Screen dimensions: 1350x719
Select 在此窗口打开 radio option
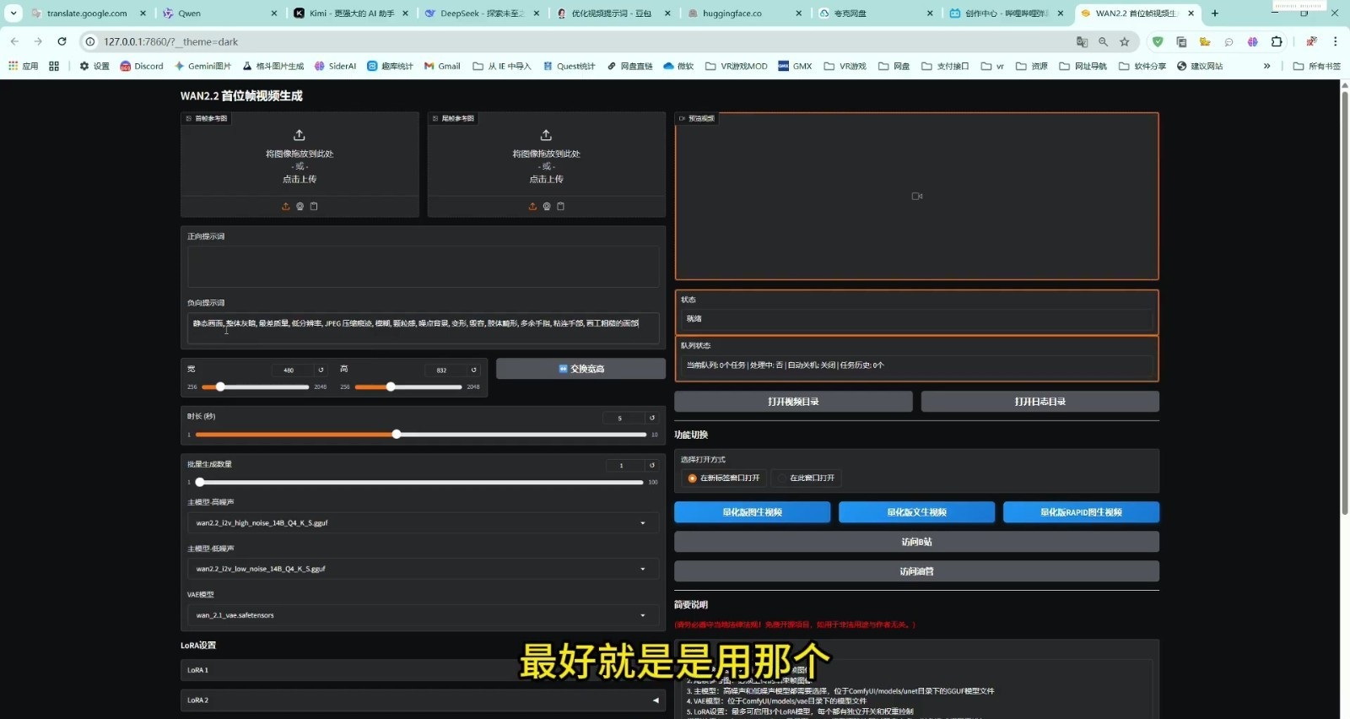(x=782, y=478)
